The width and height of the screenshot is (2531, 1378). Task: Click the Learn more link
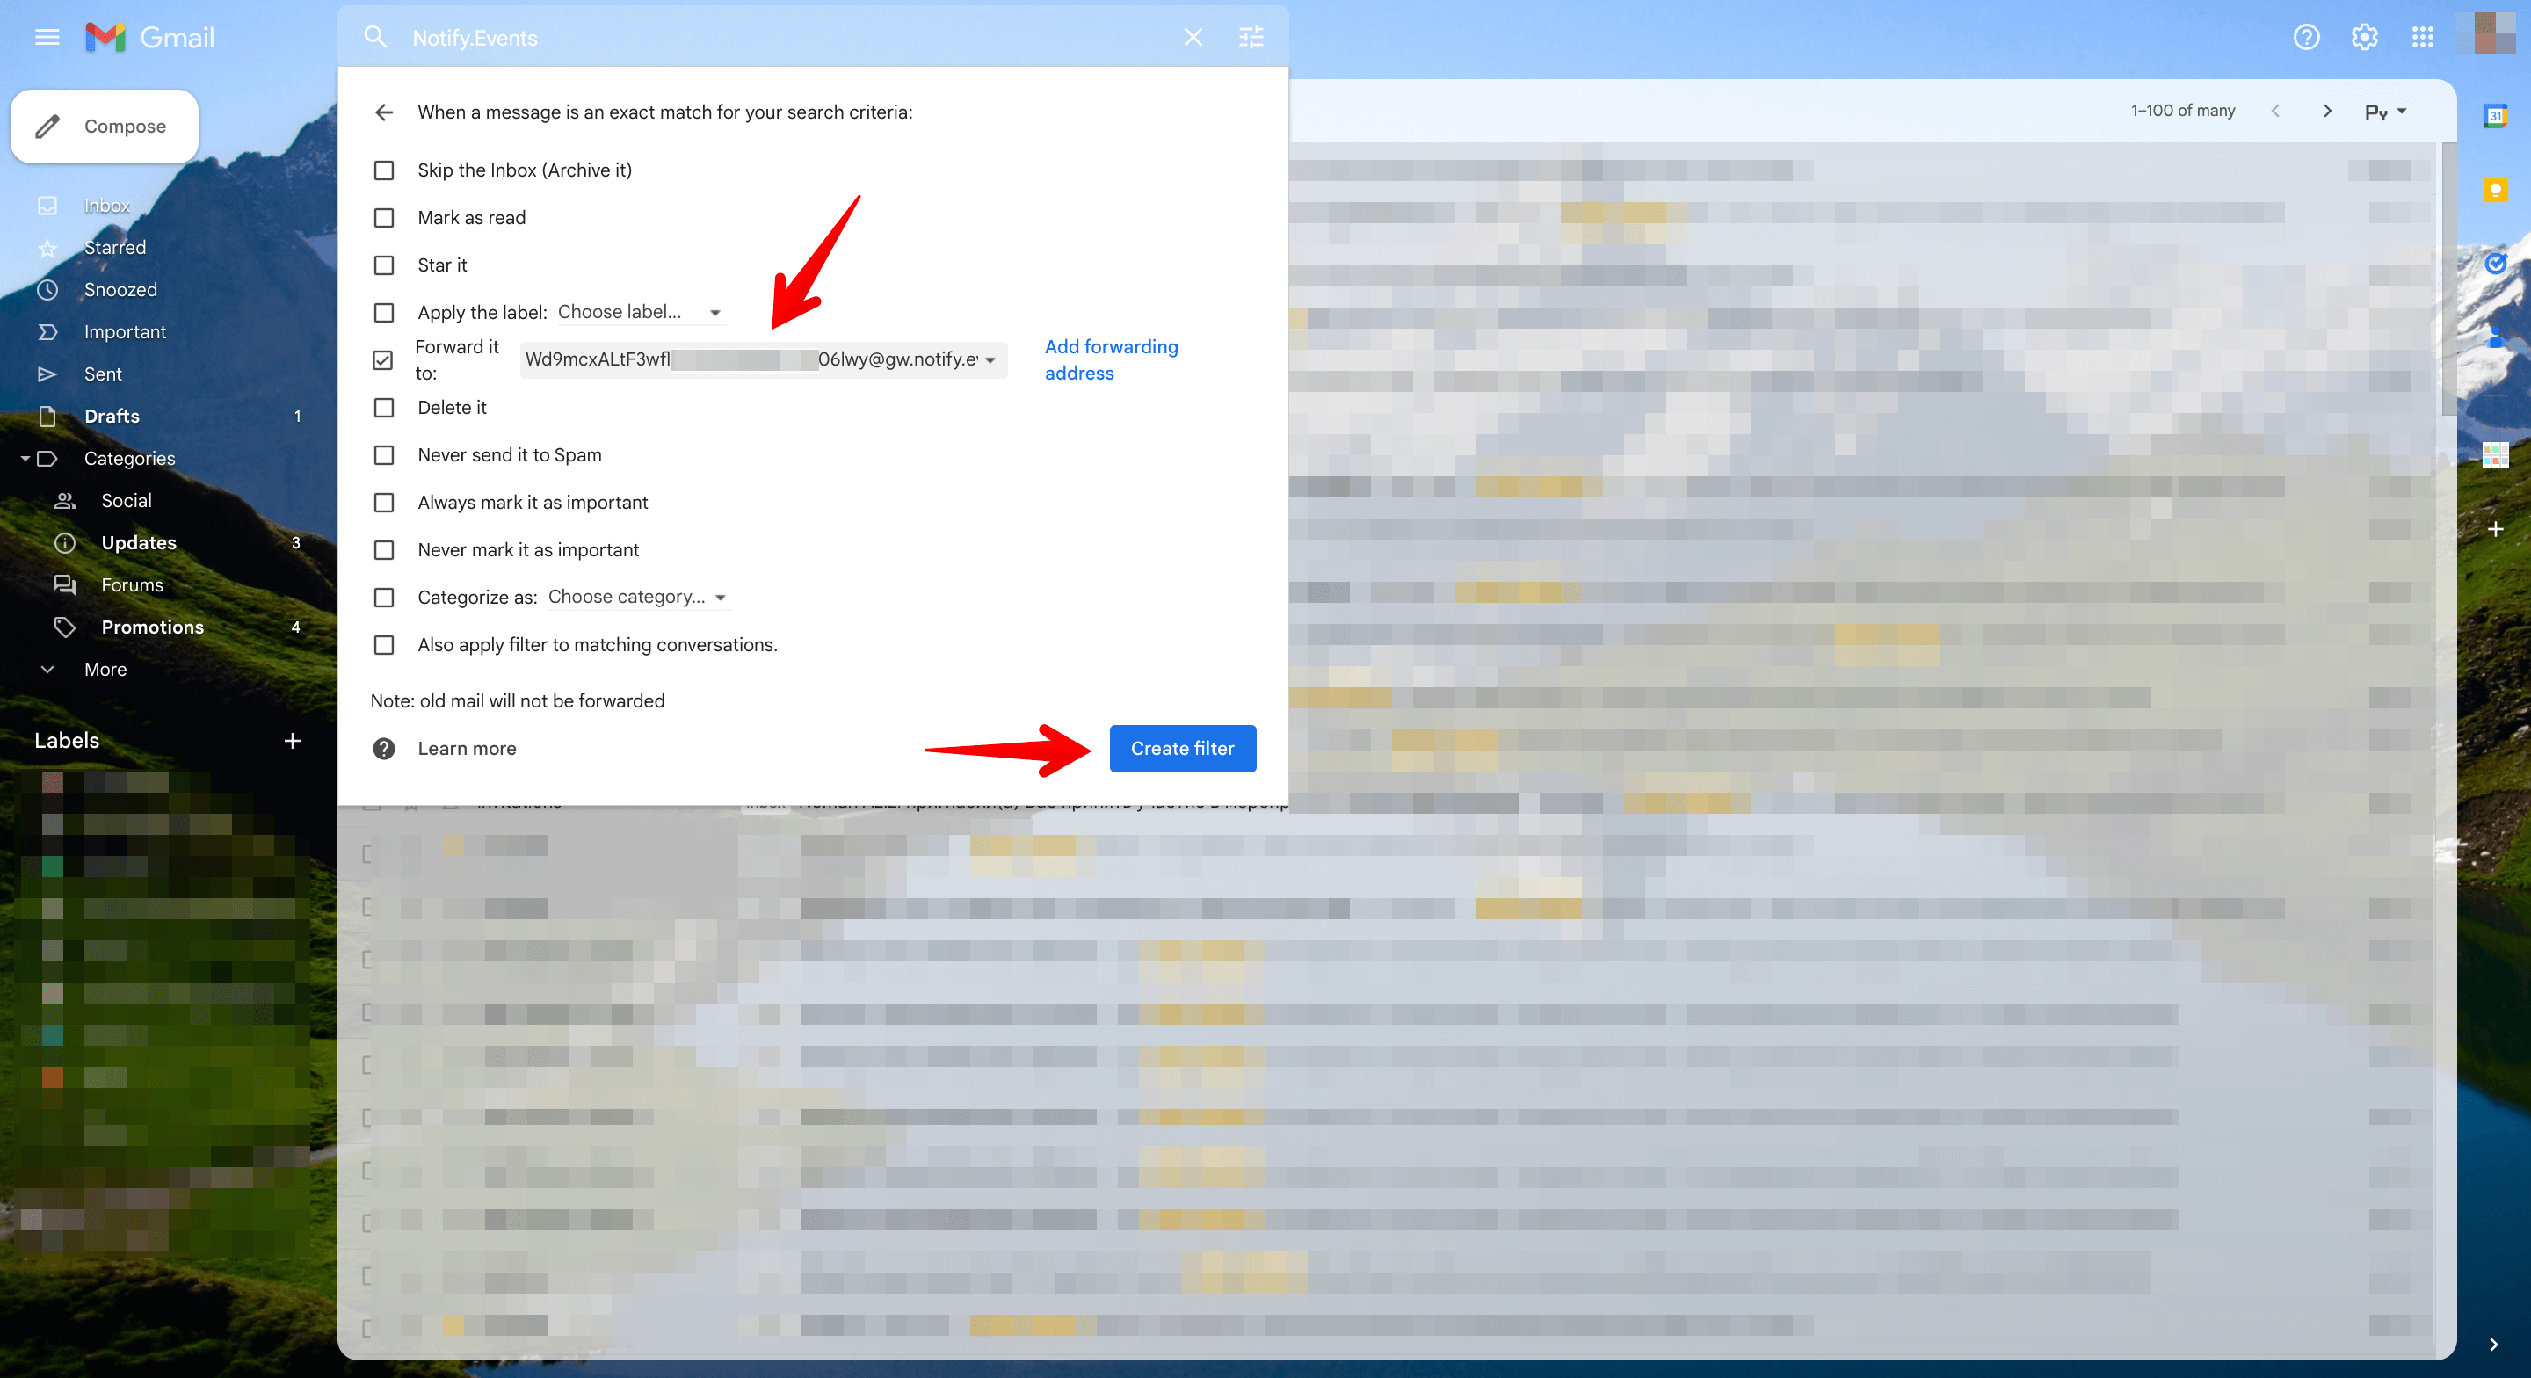click(x=465, y=749)
